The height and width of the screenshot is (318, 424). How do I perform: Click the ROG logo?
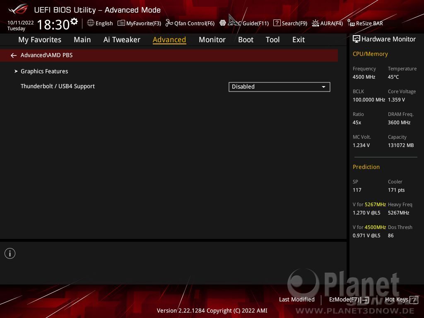[x=18, y=10]
